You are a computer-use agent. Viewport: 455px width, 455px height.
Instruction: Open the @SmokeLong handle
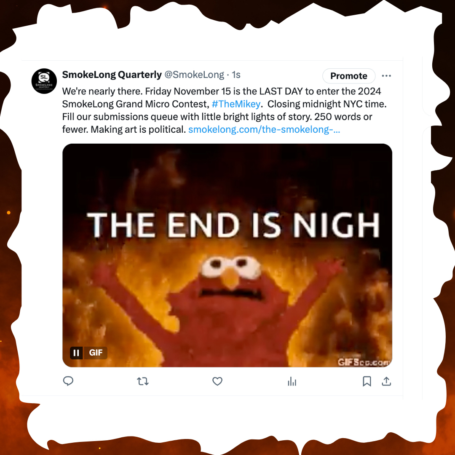(x=194, y=75)
